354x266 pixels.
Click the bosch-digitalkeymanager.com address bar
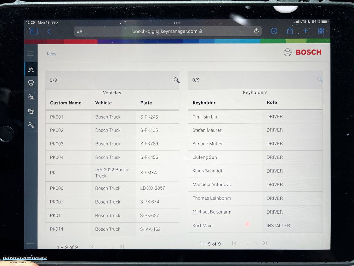pos(168,31)
